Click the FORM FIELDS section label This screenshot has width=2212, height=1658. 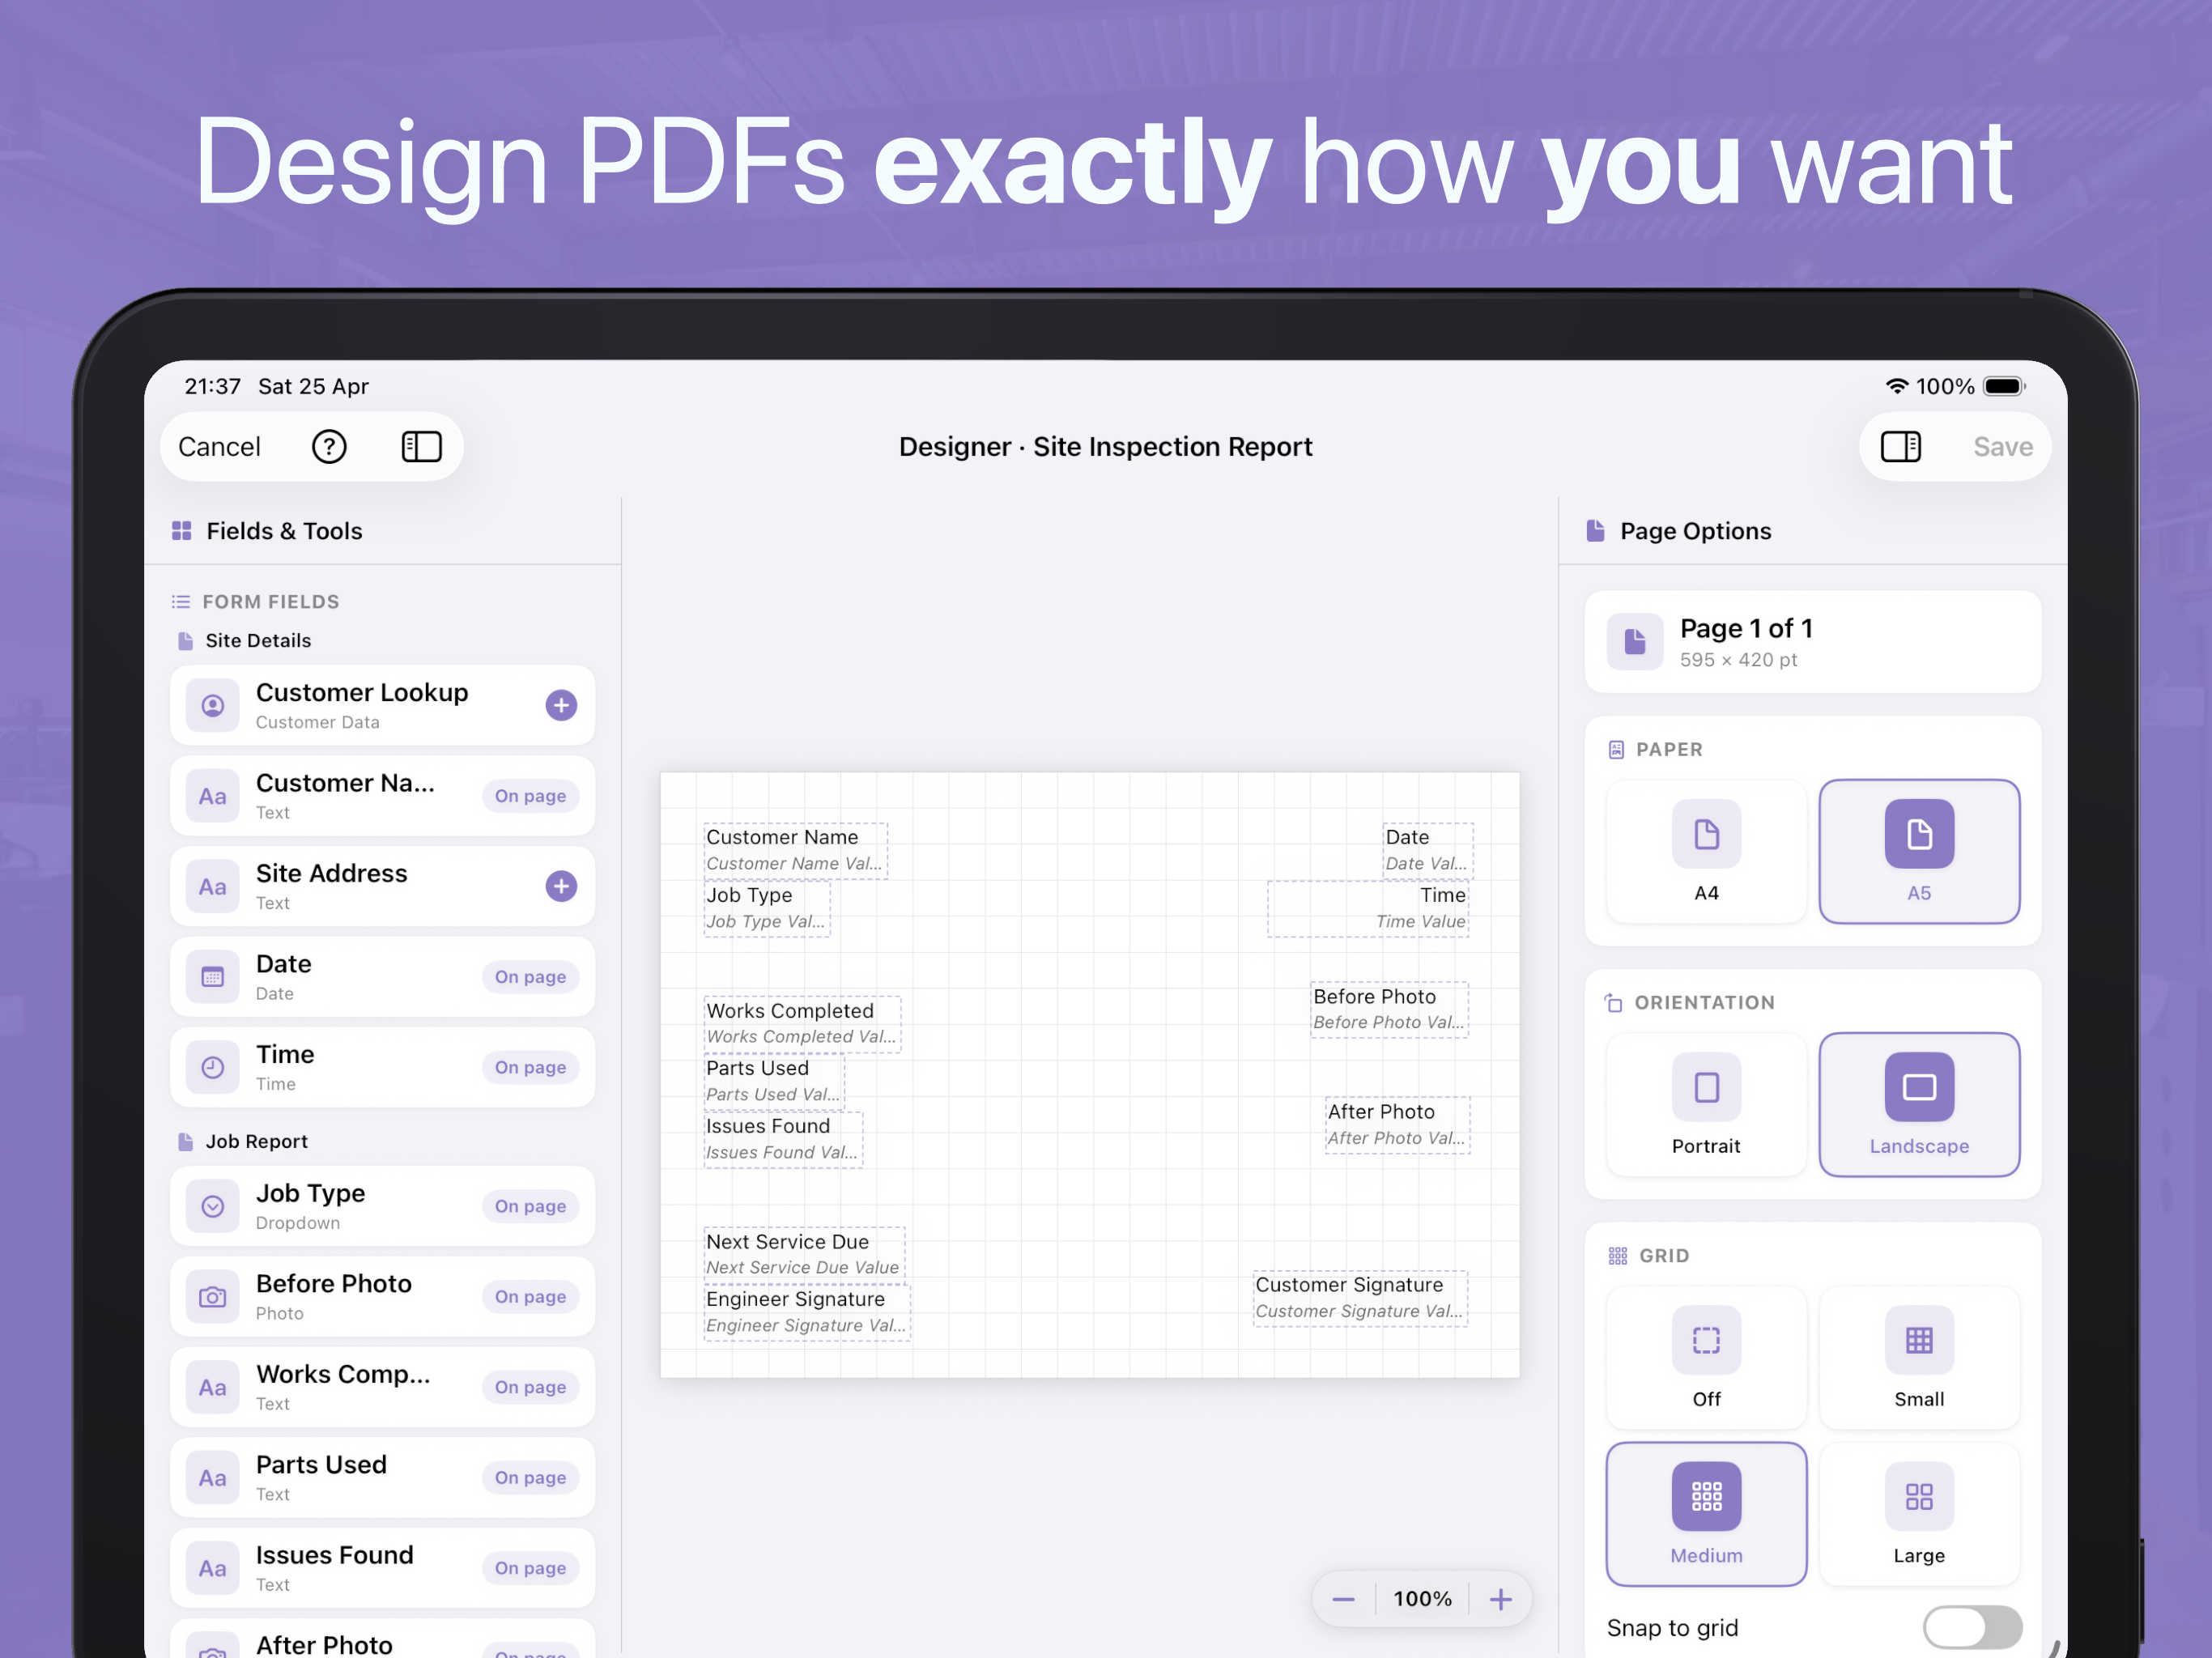[x=270, y=602]
